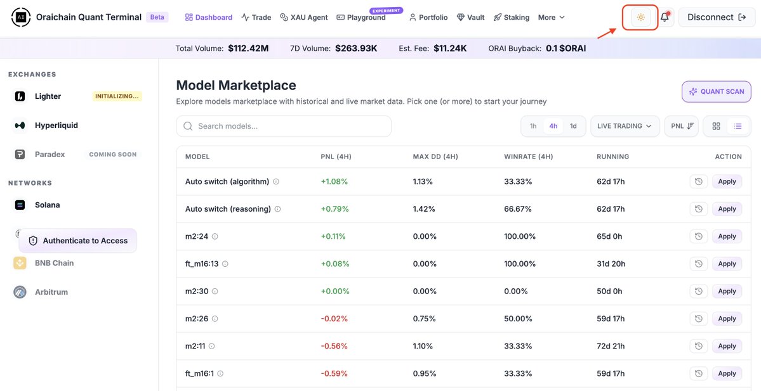Select the 4h timeframe
The height and width of the screenshot is (391, 761).
tap(553, 126)
